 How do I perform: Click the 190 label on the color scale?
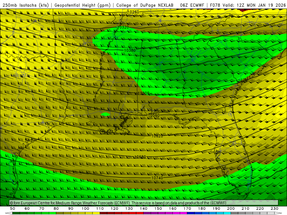[216, 209]
